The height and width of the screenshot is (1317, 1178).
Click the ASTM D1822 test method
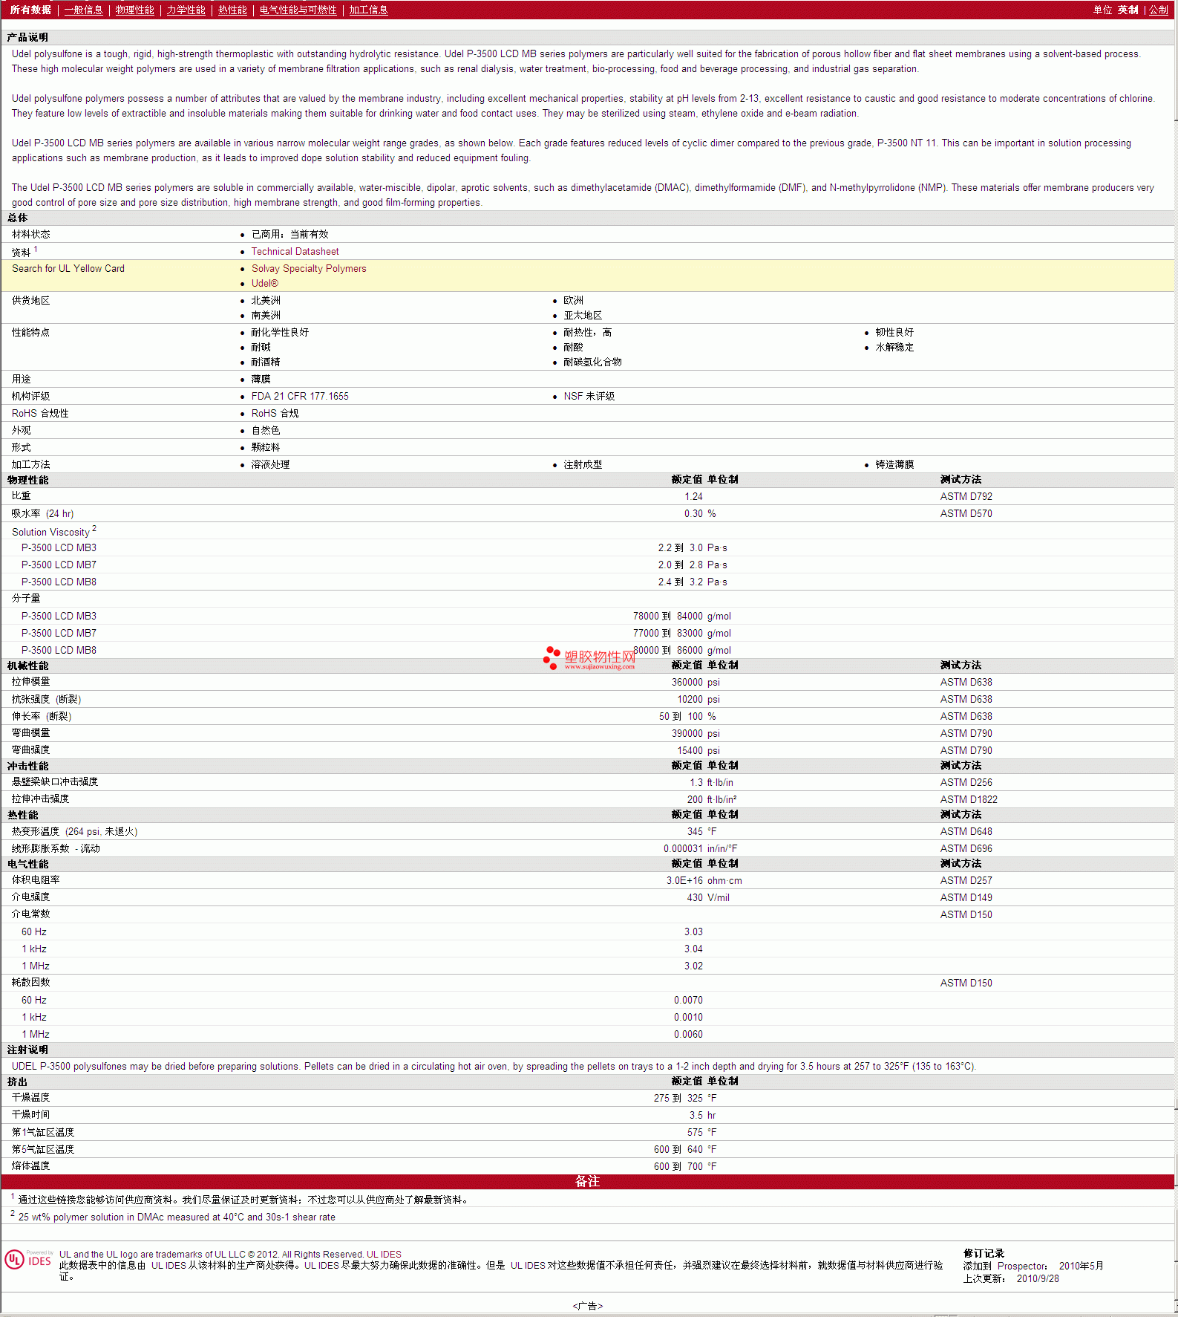click(969, 800)
